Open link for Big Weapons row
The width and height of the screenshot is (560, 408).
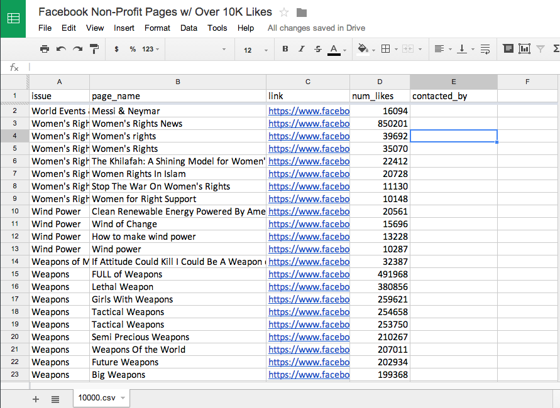[x=309, y=375]
